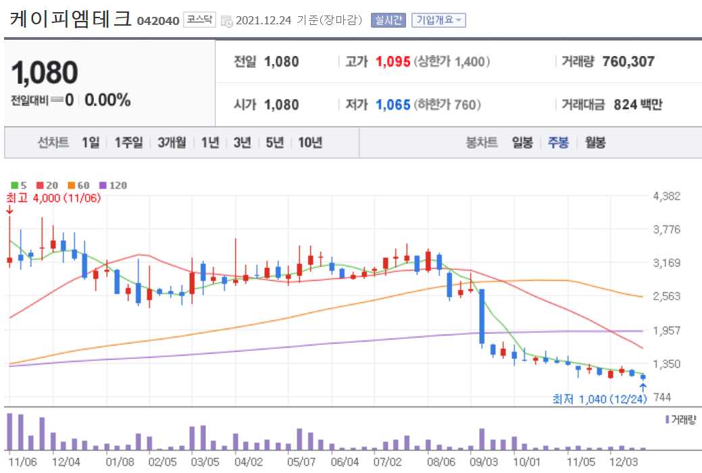Click the purple 120-day moving average swatch

point(102,185)
